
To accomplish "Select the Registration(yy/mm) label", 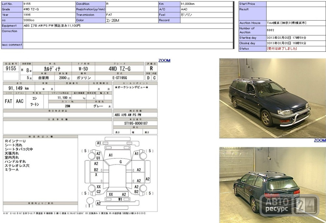I will pos(90,9).
